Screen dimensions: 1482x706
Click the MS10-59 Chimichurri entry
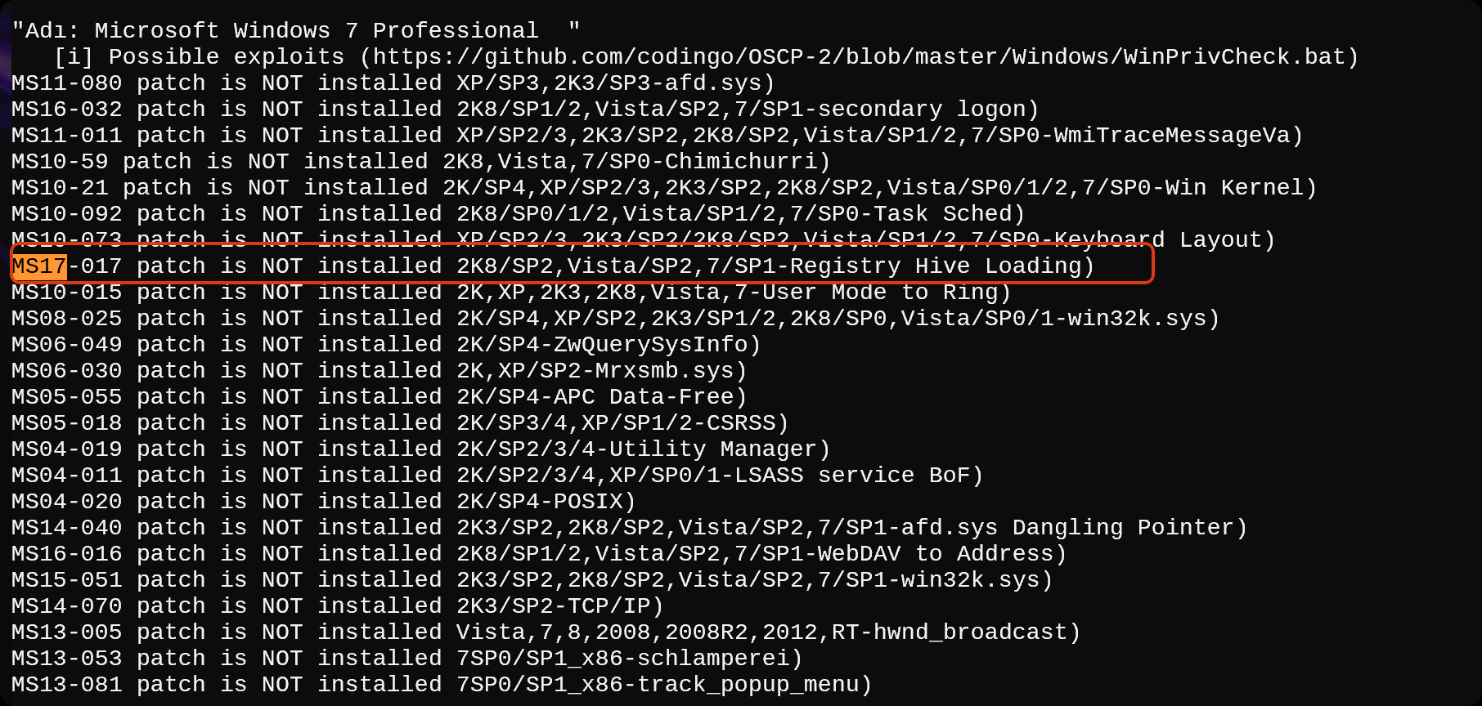coord(420,162)
